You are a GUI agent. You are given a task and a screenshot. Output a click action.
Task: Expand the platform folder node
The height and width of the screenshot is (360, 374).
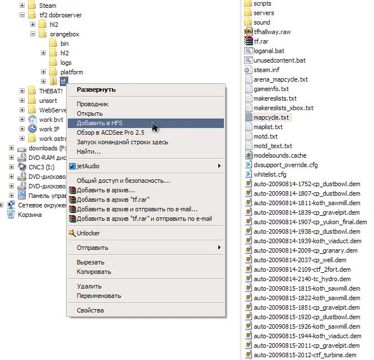point(43,72)
